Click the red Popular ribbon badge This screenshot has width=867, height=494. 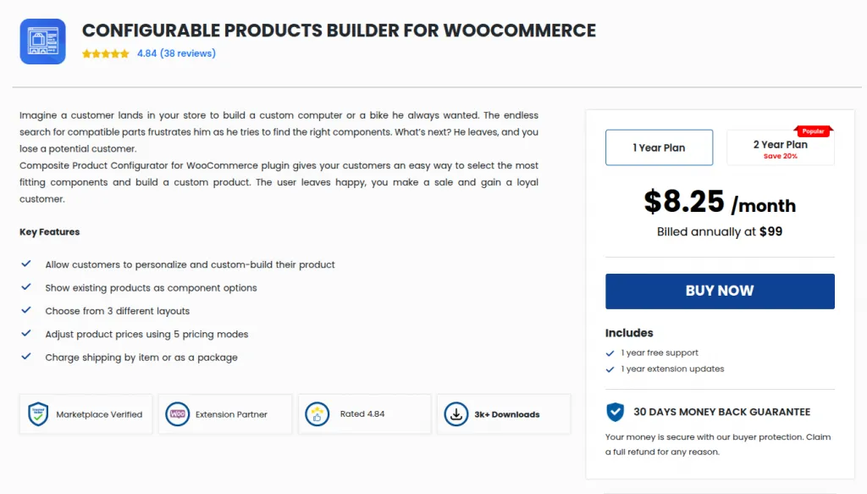(x=813, y=131)
